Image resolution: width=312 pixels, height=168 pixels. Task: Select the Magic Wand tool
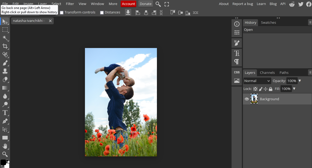5,38
